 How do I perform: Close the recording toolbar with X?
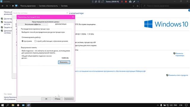pos(138,1)
